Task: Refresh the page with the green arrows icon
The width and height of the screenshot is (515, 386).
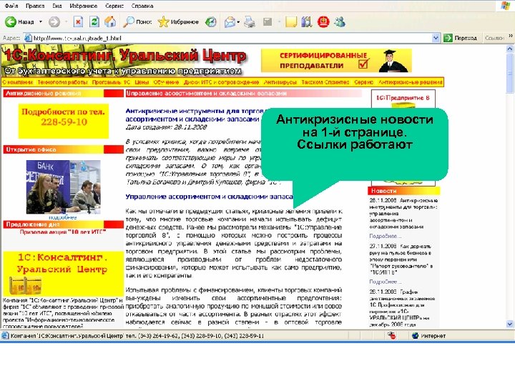Action: [94, 22]
